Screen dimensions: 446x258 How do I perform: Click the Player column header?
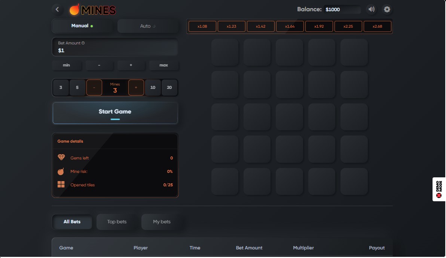(x=141, y=248)
